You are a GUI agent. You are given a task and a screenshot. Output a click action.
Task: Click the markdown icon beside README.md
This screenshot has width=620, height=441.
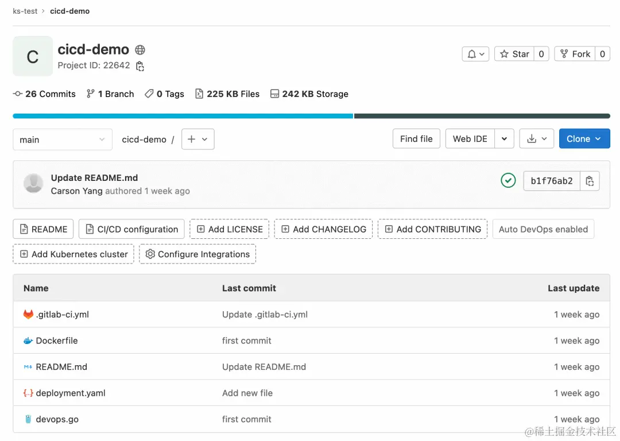[28, 367]
